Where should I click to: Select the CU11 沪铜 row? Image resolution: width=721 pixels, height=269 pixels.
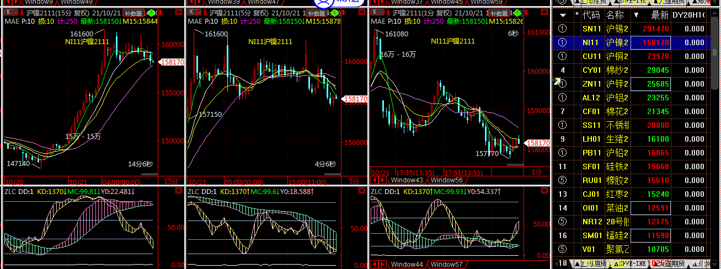631,56
